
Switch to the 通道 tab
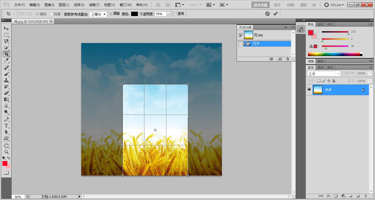pos(320,67)
